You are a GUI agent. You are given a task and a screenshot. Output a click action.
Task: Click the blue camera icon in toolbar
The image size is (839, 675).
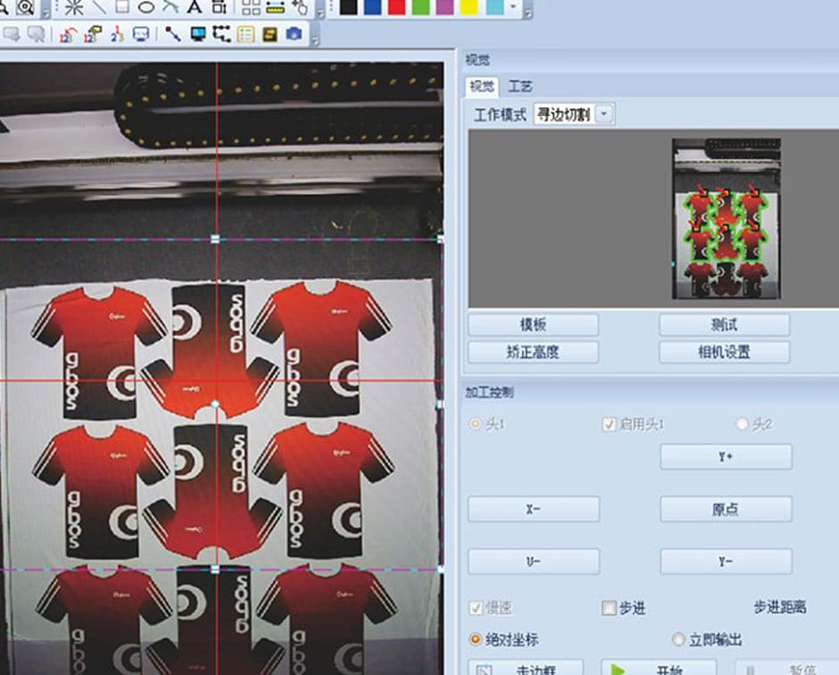point(294,35)
